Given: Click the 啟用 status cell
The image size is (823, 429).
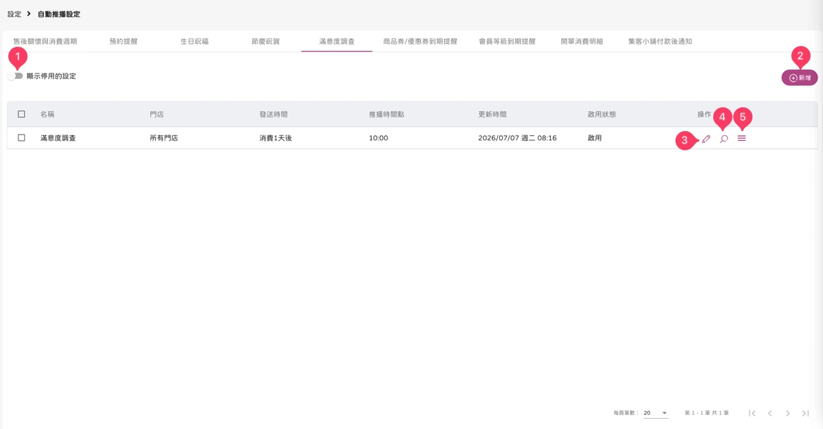Looking at the screenshot, I should 595,138.
